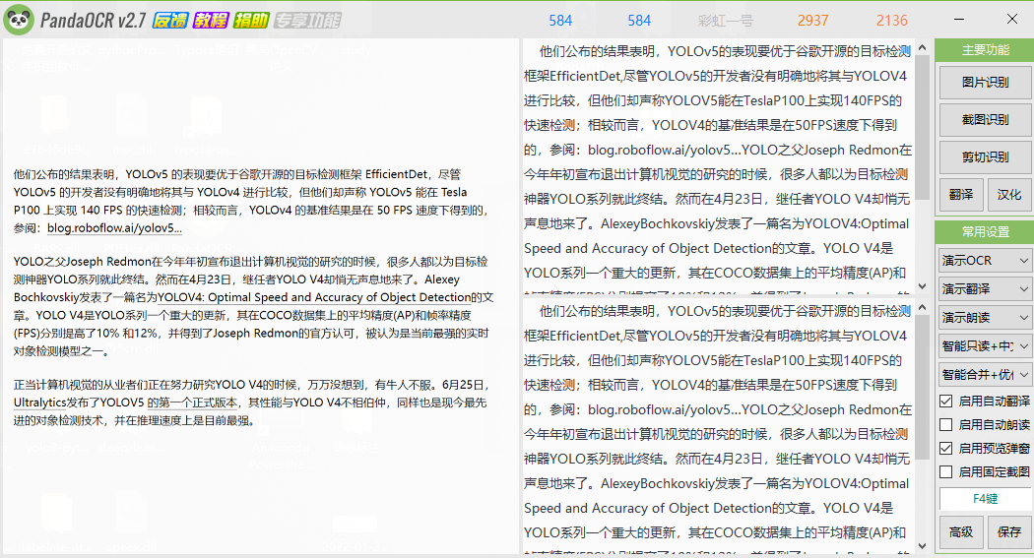Disable 启用自动翻译 checkbox

[x=946, y=401]
